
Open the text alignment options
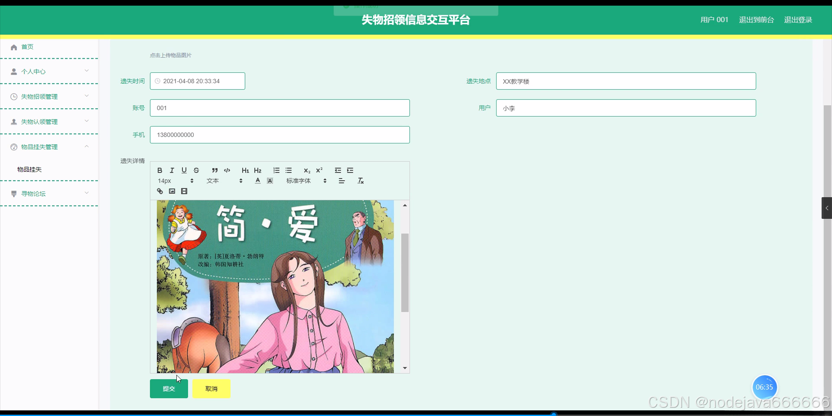(342, 181)
